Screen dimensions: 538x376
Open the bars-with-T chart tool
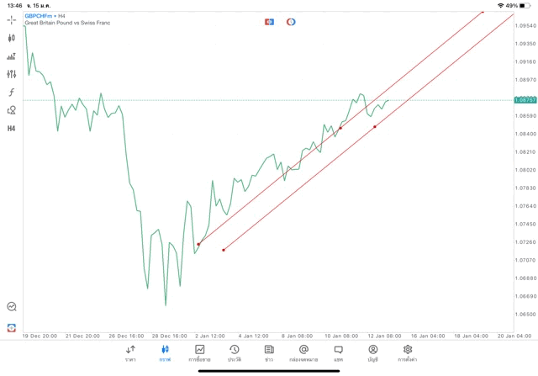11,56
